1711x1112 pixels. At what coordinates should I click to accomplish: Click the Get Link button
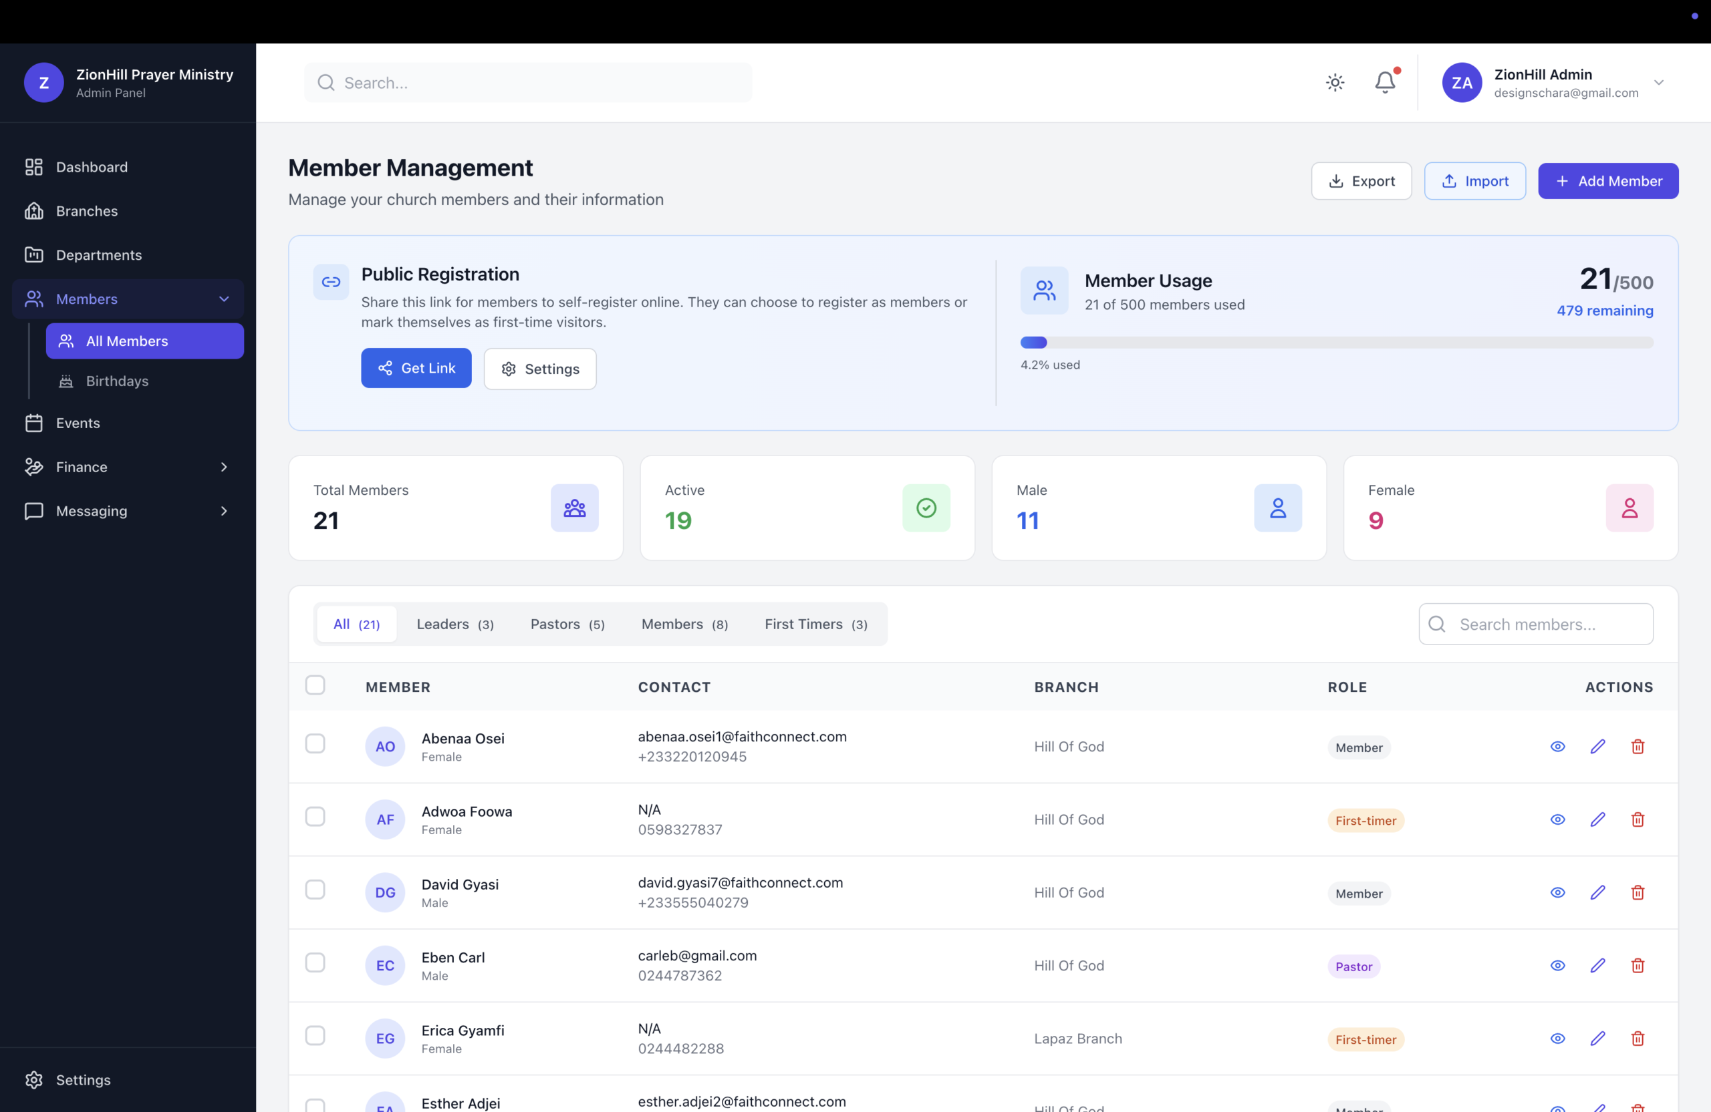(x=416, y=367)
